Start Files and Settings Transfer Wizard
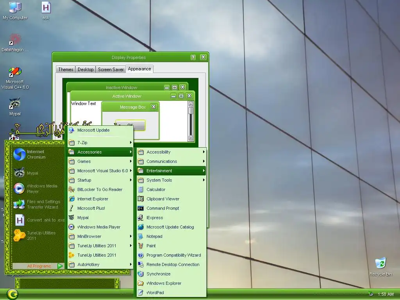Screen dimensions: 400x300 37,204
